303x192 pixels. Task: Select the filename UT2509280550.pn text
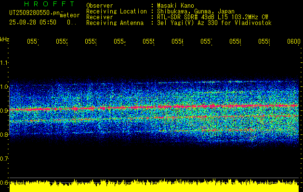[x=34, y=12]
